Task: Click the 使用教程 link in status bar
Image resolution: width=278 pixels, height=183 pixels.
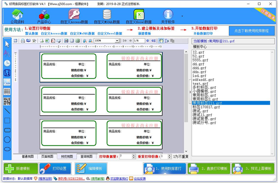Action: (x=97, y=179)
